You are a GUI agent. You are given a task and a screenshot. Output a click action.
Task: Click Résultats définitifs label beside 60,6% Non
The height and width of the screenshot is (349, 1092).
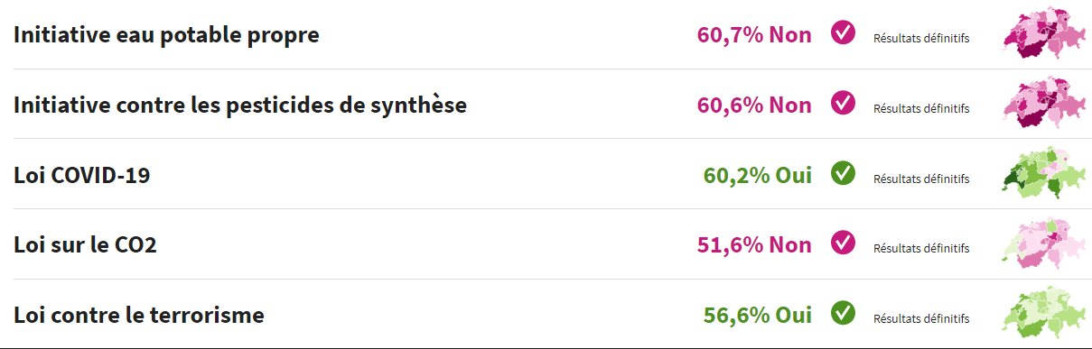(x=921, y=108)
